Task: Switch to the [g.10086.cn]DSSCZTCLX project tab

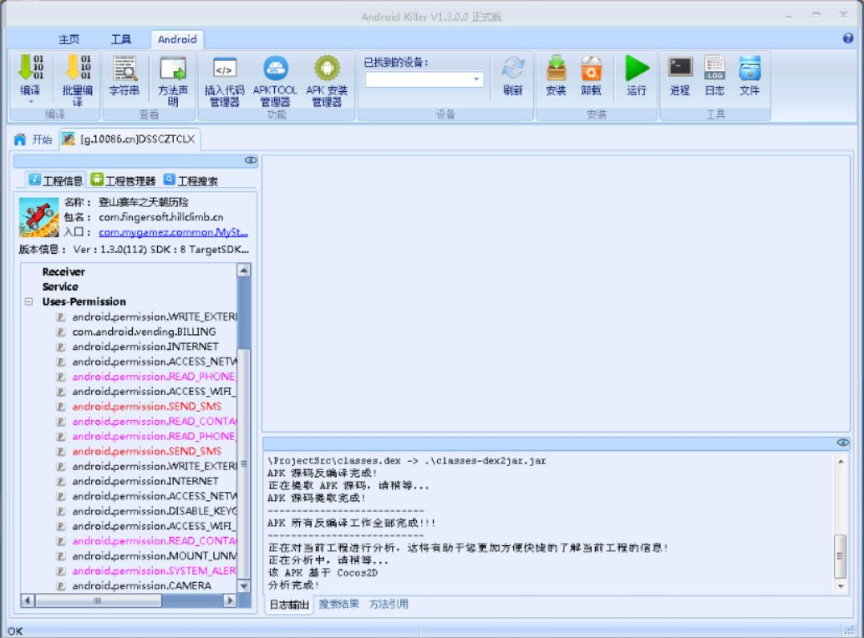Action: 130,139
